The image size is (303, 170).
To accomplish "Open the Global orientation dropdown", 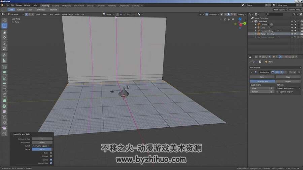I will 109,14.
